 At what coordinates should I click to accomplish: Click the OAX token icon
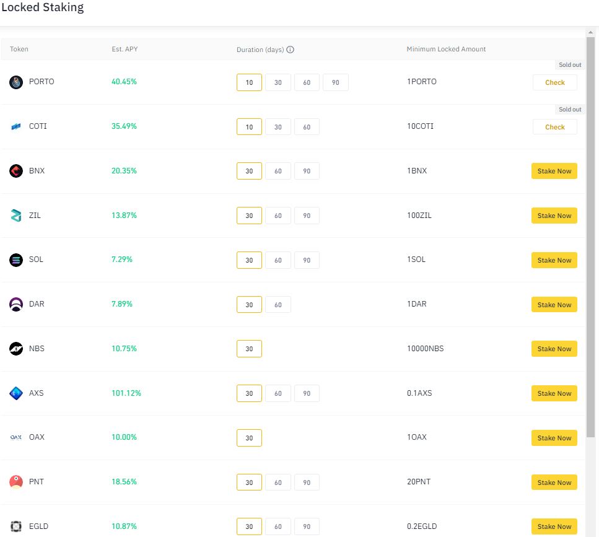pyautogui.click(x=16, y=437)
